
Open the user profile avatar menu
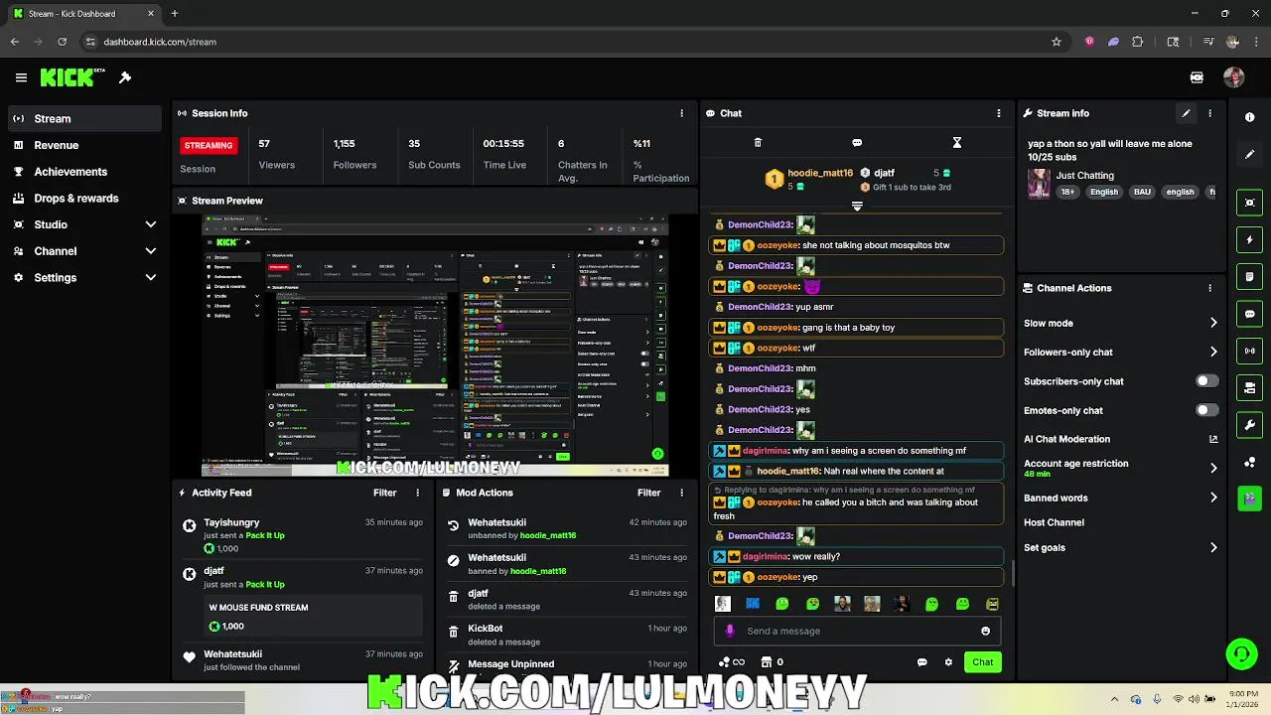click(1234, 77)
